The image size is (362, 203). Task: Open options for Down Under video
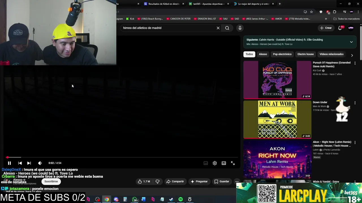(x=355, y=103)
